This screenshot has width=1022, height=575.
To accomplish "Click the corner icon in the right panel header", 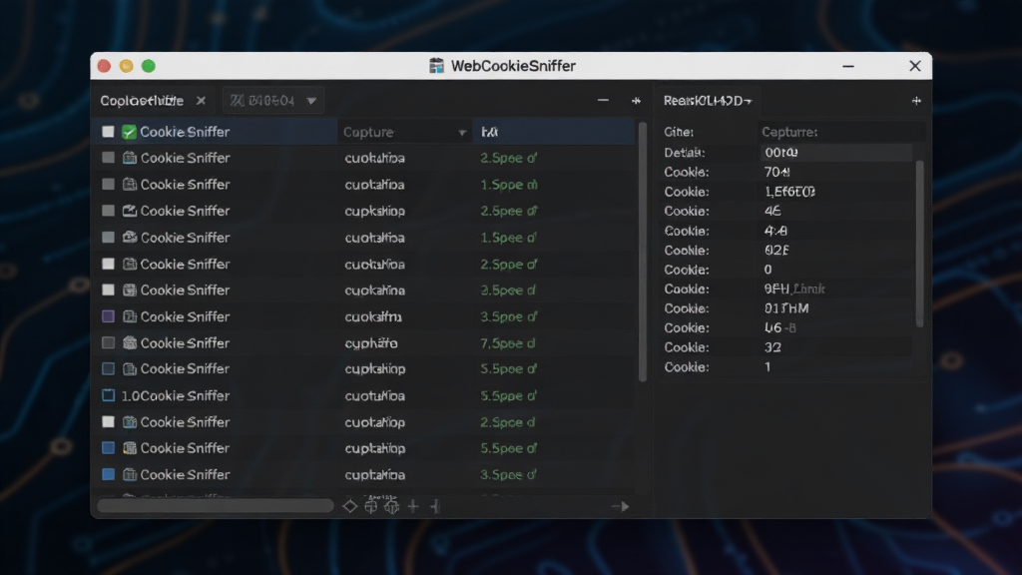I will coord(916,101).
